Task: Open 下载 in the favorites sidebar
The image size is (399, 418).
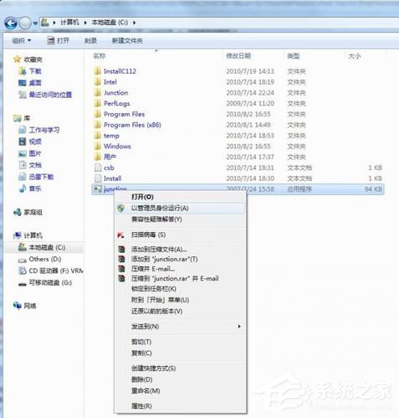Action: tap(35, 71)
